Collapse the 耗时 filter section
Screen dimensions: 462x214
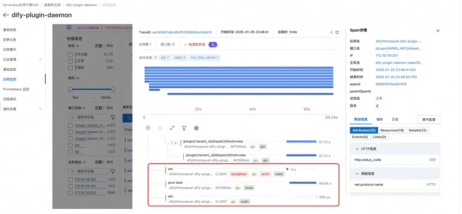(74, 78)
